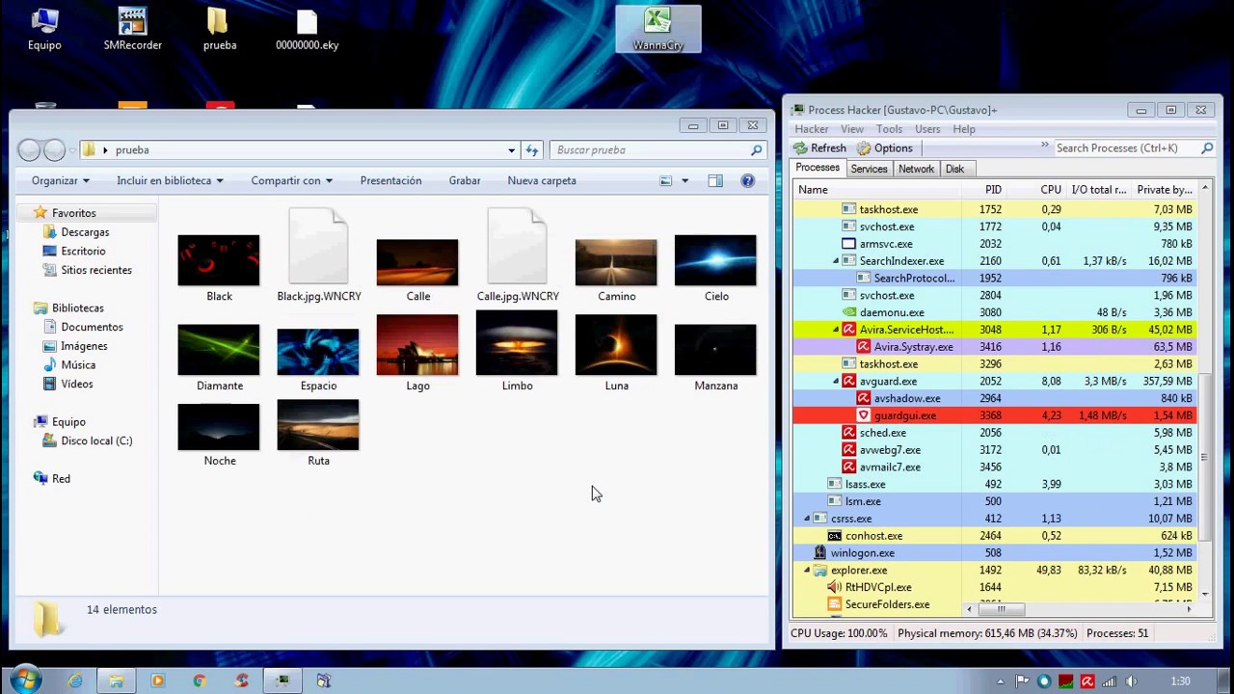Click the Explorer address refresh button
This screenshot has height=694, width=1234.
tap(532, 150)
